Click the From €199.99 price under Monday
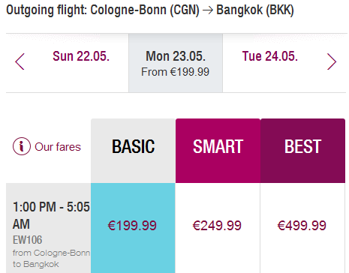 coord(175,72)
